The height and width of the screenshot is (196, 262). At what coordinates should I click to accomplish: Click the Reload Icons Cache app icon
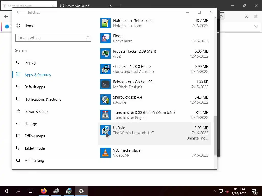105,84
